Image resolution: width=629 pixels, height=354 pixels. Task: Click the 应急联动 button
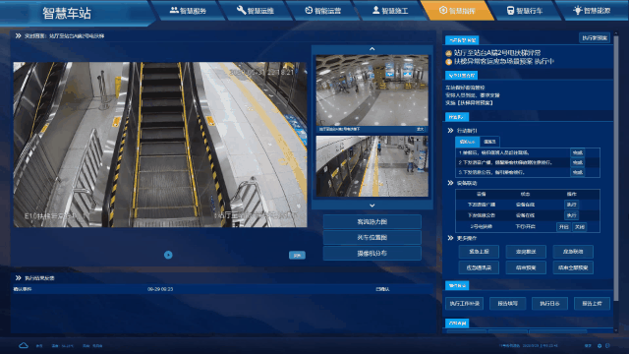coord(573,252)
